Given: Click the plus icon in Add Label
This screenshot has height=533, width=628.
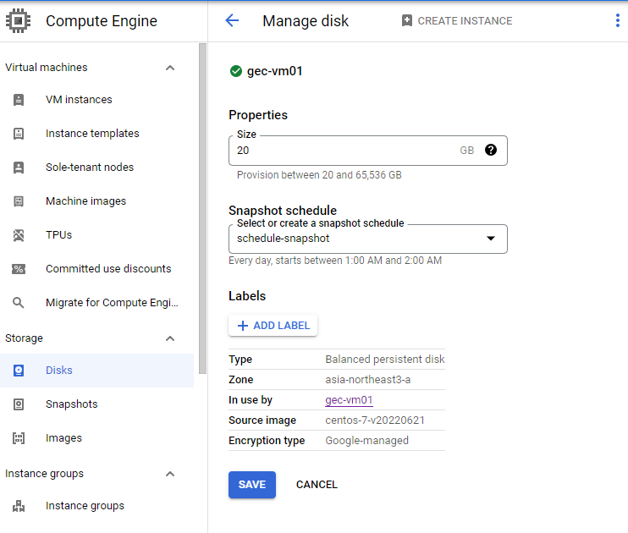Looking at the screenshot, I should pyautogui.click(x=243, y=326).
